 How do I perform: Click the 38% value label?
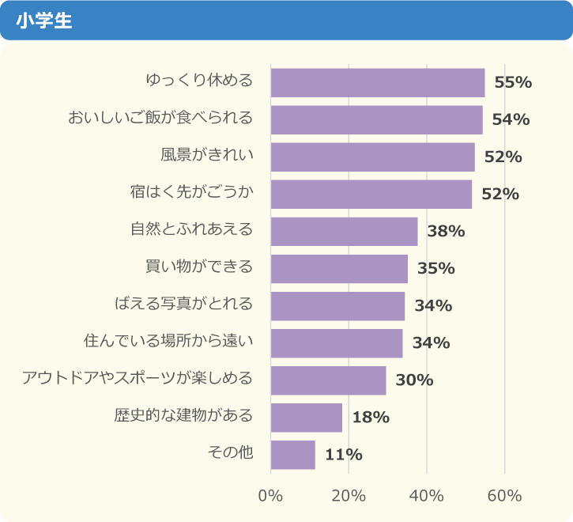(446, 231)
